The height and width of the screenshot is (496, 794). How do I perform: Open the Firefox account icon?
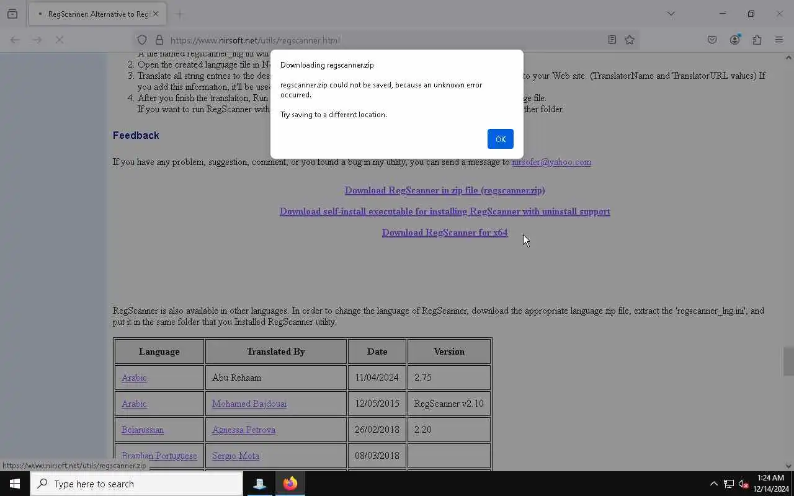(734, 40)
